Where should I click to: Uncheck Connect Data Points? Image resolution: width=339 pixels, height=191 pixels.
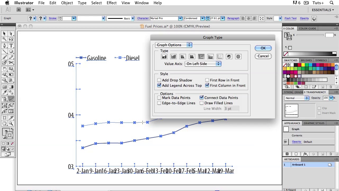[202, 98]
